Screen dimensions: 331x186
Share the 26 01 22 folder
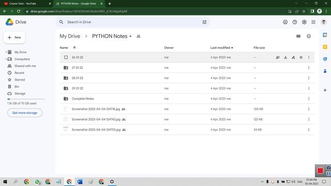[278, 57]
